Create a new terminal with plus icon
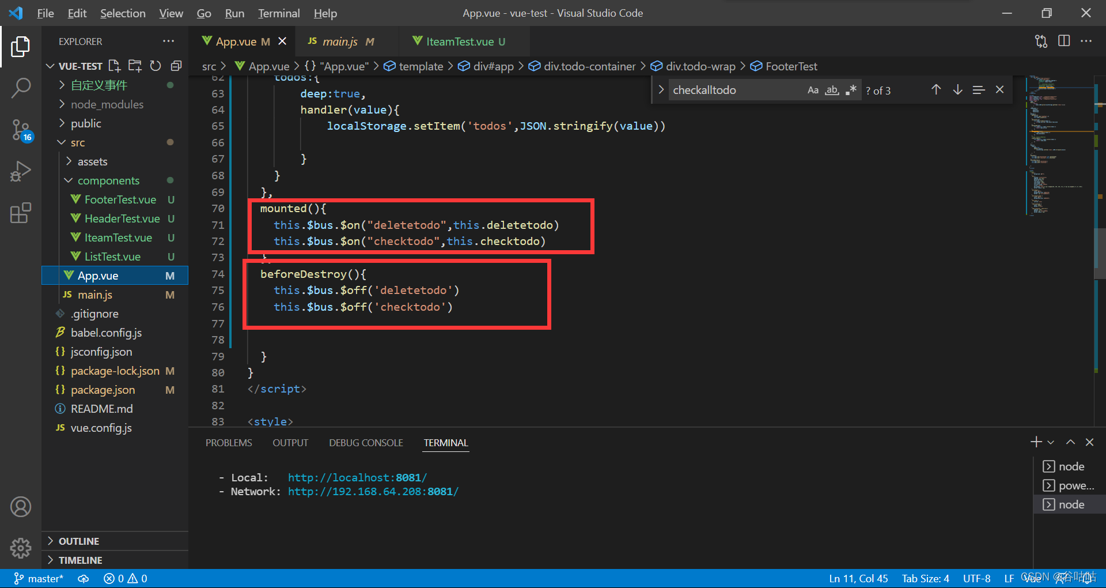 click(1036, 442)
